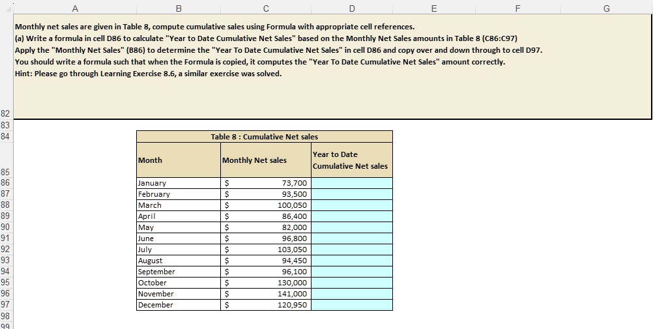
Task: Click the 82,000 sales value
Action: tap(266, 227)
